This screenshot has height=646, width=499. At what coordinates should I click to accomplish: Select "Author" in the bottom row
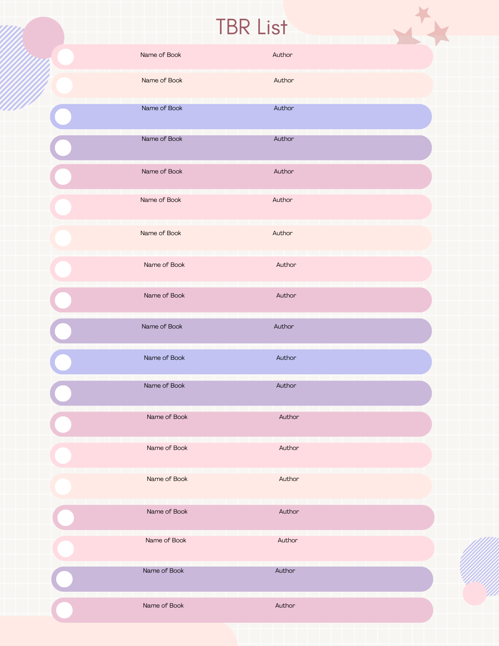(x=285, y=606)
